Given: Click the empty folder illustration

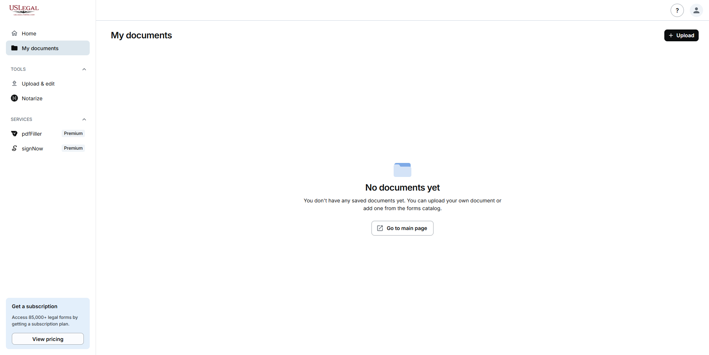Looking at the screenshot, I should (402, 170).
